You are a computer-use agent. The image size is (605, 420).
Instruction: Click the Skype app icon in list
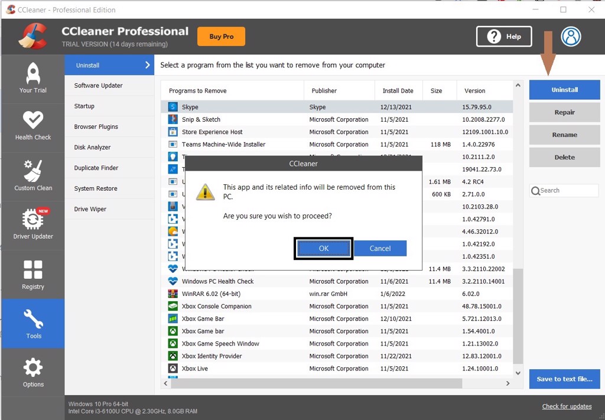point(173,107)
